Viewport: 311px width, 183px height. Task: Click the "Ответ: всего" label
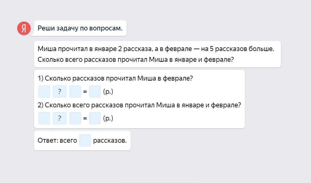pos(57,141)
